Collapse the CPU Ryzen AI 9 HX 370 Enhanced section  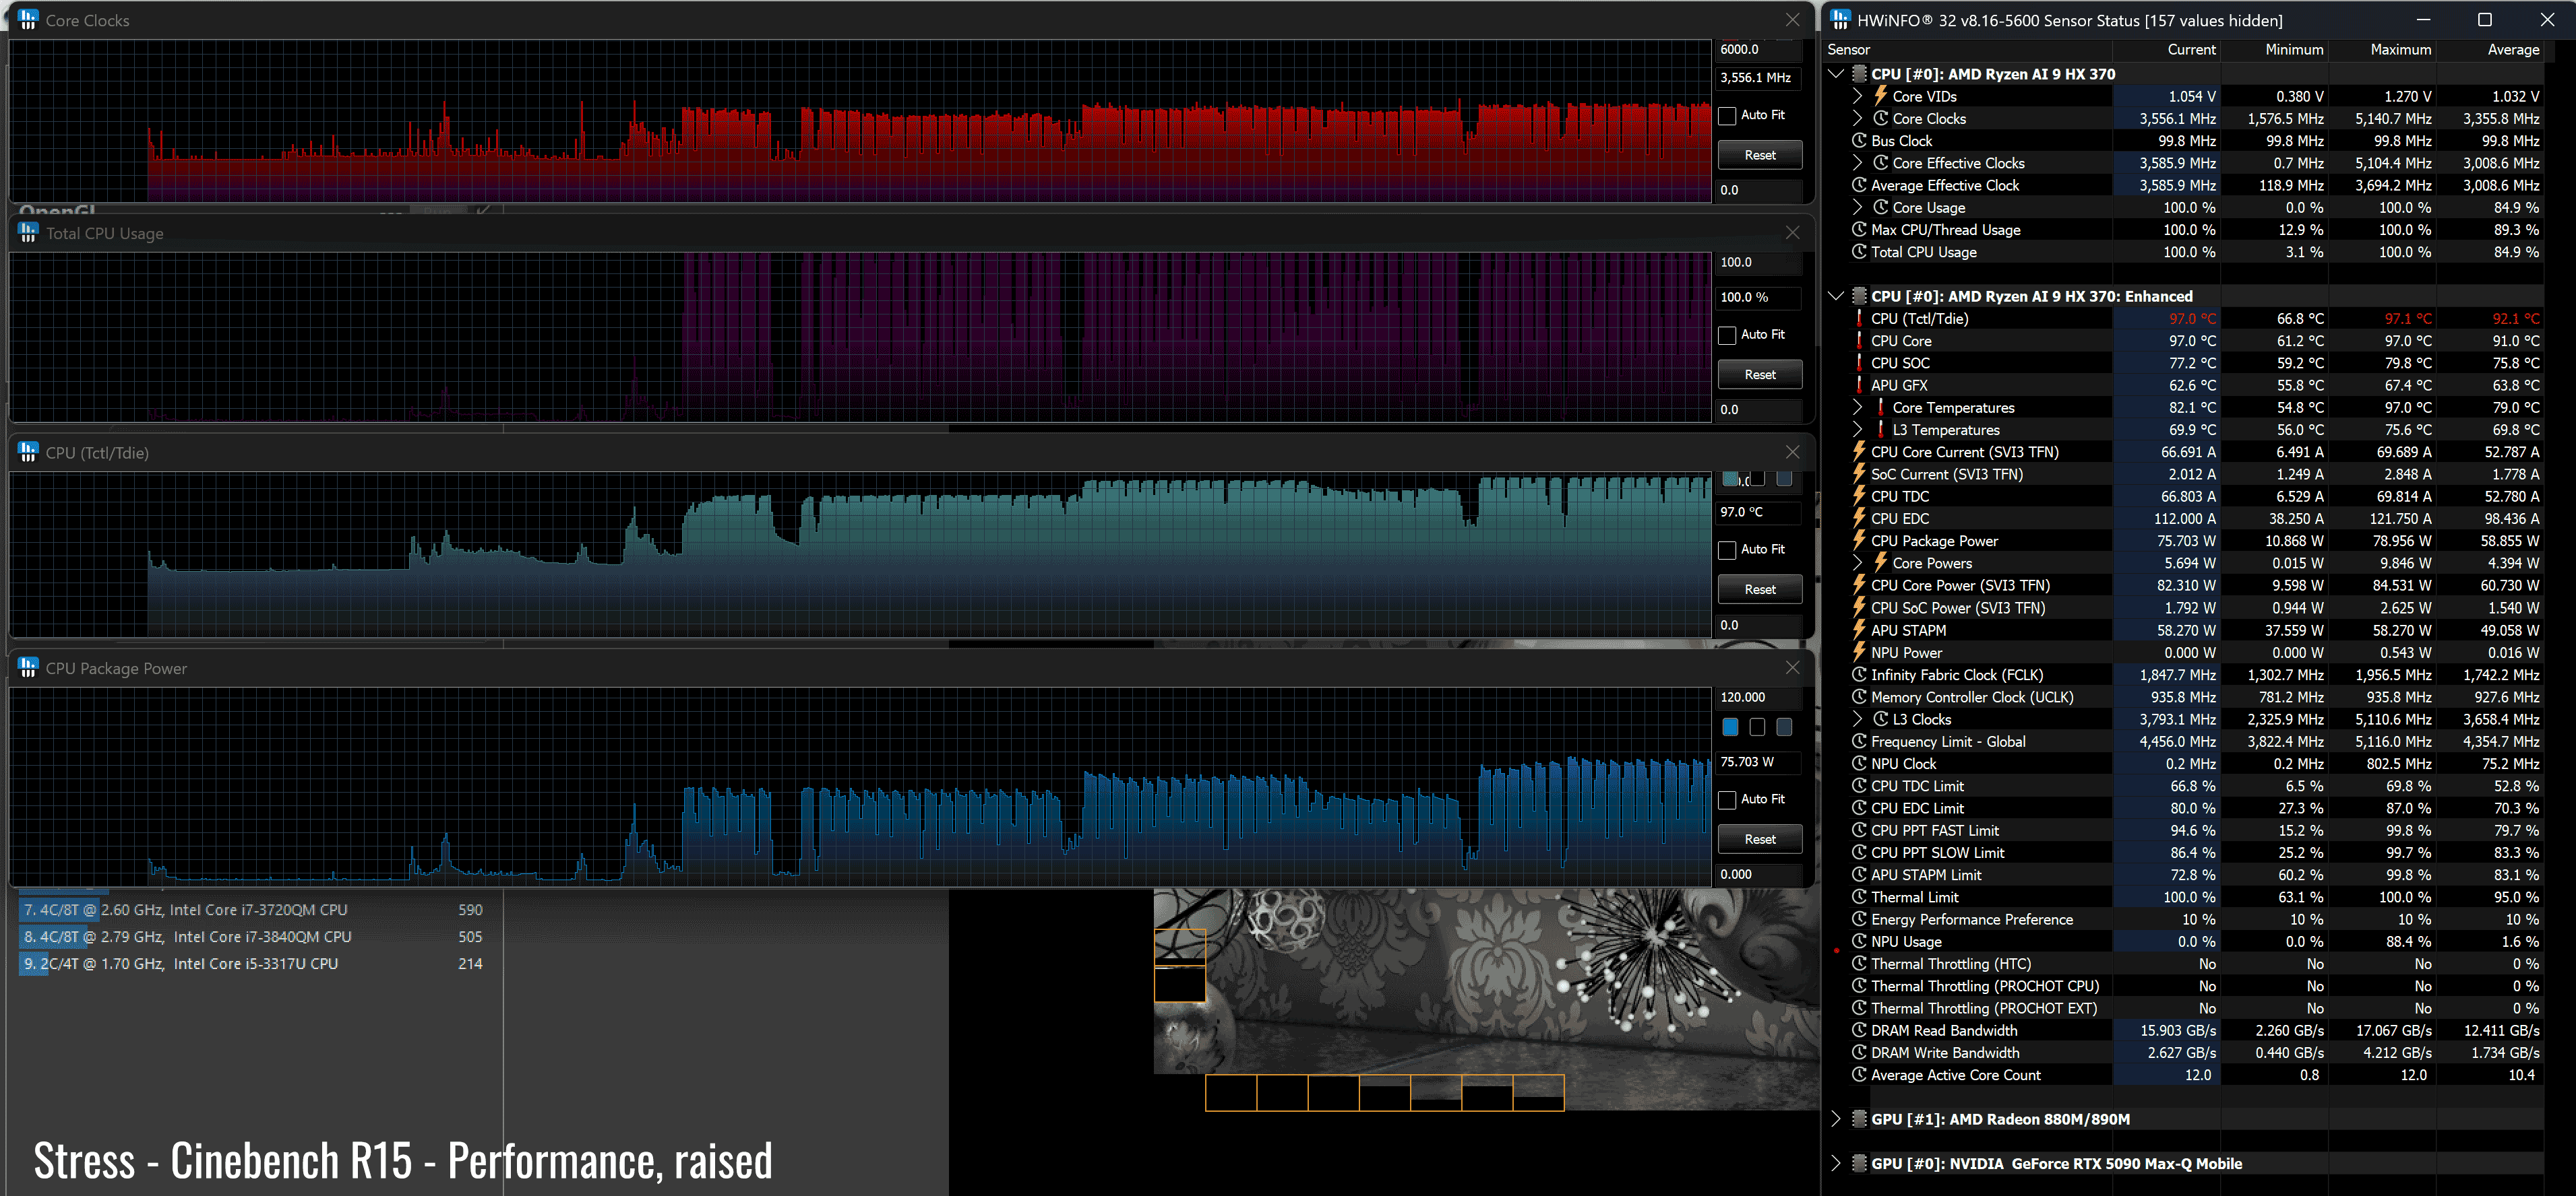1836,297
